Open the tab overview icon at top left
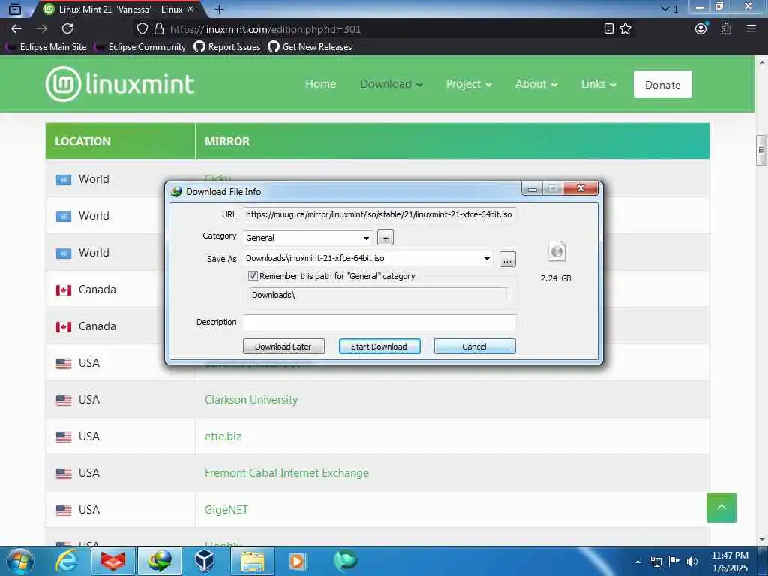This screenshot has width=768, height=576. click(x=15, y=9)
